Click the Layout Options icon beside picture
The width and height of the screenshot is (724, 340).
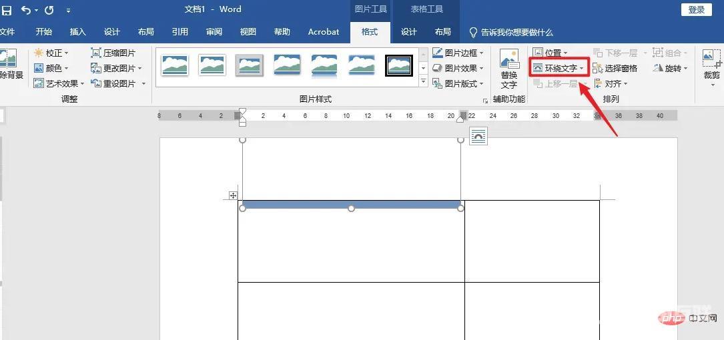click(x=478, y=136)
